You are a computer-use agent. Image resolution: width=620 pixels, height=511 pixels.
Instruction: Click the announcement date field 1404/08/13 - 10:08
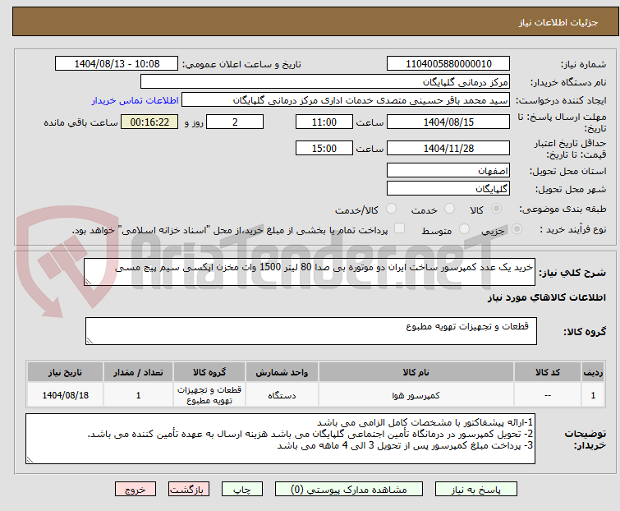117,64
